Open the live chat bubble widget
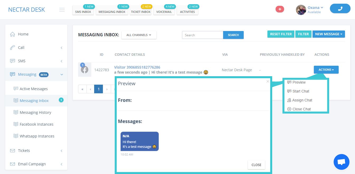Viewport: 355px width, 174px height. click(x=342, y=162)
